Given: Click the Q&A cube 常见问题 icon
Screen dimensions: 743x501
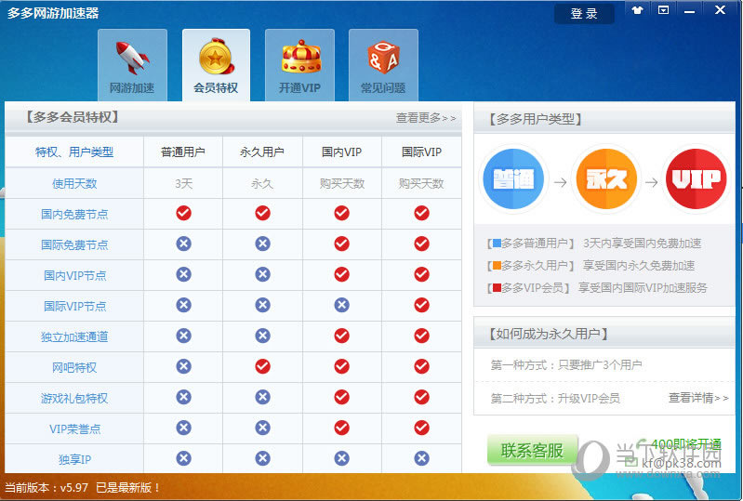Looking at the screenshot, I should point(383,59).
